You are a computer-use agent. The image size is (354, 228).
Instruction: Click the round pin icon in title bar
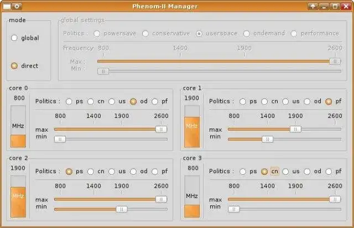click(17, 6)
